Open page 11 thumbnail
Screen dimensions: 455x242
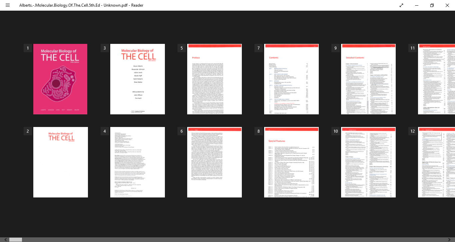coord(436,79)
